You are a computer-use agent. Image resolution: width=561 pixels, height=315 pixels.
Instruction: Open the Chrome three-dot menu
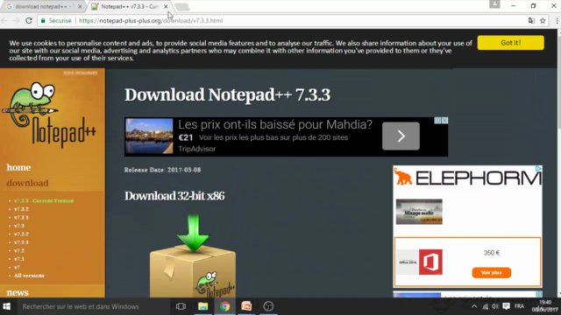click(557, 21)
